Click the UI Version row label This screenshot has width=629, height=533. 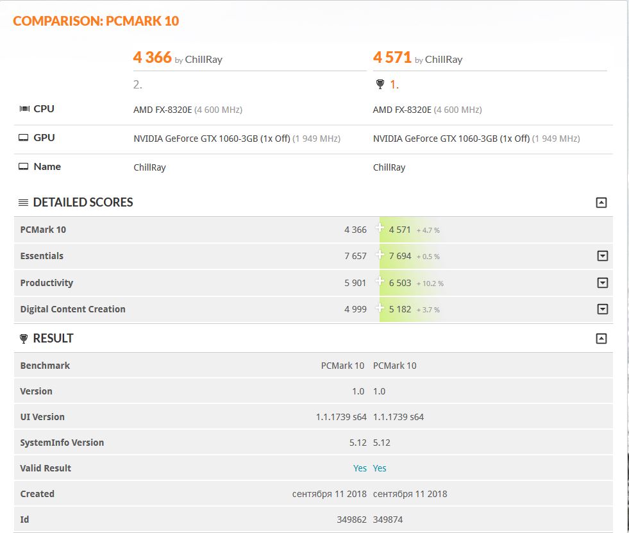pos(42,417)
